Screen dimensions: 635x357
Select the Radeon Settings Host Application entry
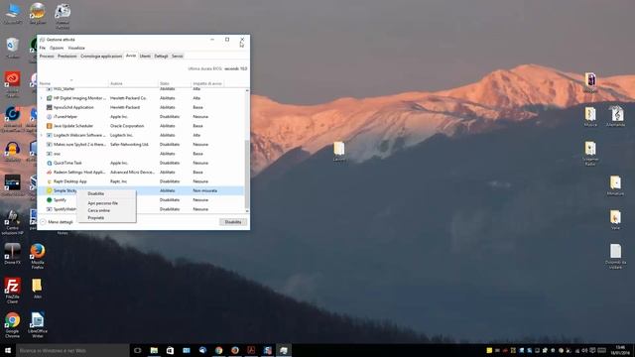[141, 172]
